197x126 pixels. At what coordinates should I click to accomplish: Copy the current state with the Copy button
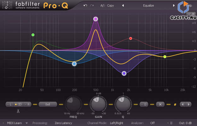(110, 6)
